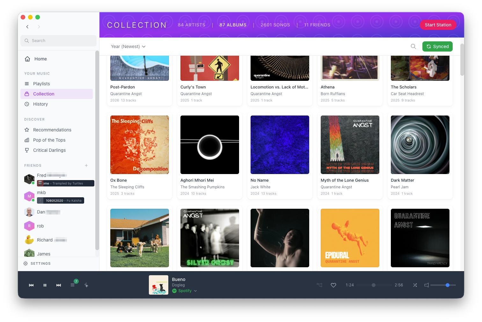
Task: Open the Playlists section
Action: [41, 84]
